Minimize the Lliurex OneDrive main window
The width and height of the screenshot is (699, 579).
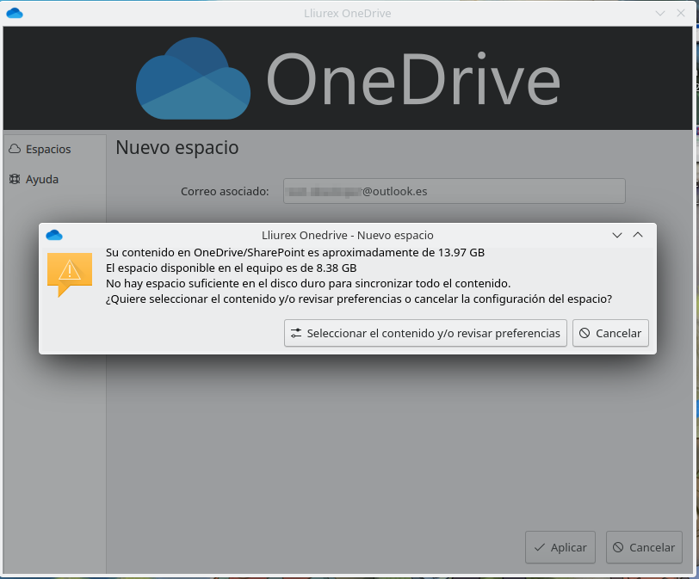pyautogui.click(x=660, y=13)
